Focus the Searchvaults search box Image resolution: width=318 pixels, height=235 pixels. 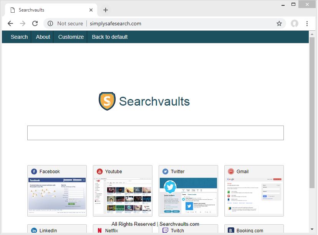156,133
